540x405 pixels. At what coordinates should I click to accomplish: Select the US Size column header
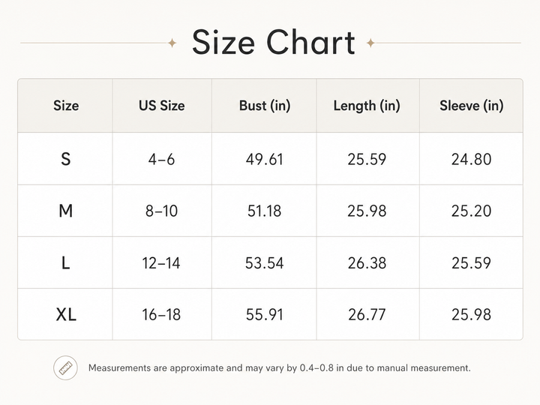click(162, 106)
